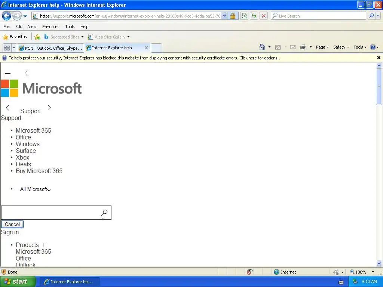Expand the address bar history dropdown
The image size is (383, 287).
[x=224, y=16]
